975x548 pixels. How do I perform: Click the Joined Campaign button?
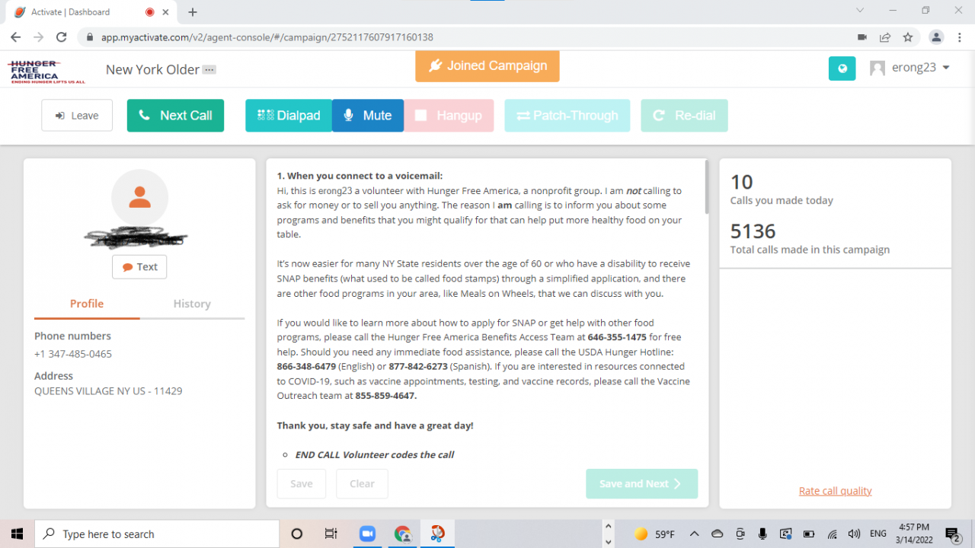point(487,66)
